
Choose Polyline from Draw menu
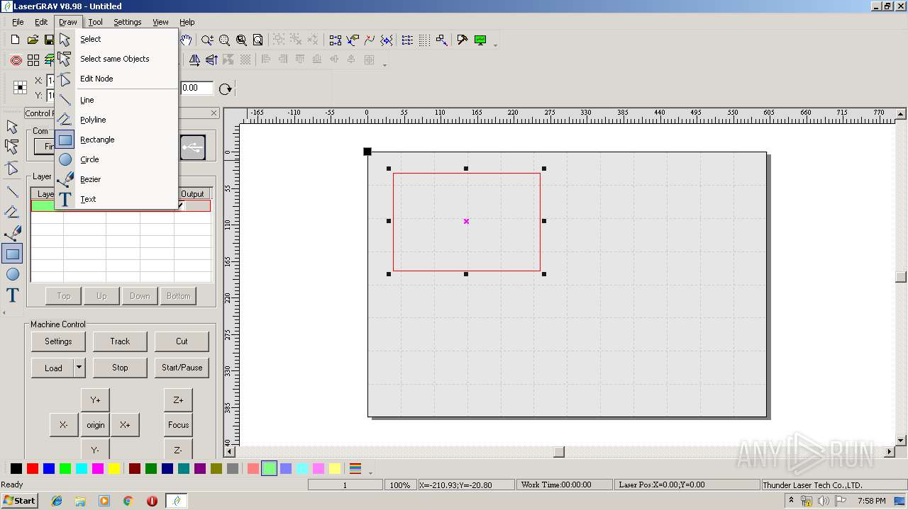pyautogui.click(x=116, y=120)
